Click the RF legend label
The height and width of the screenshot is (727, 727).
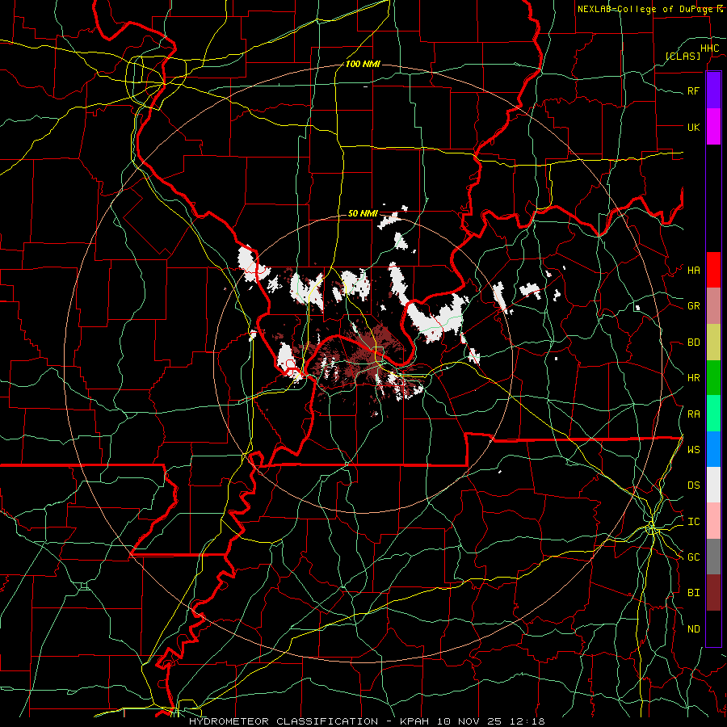tap(694, 90)
